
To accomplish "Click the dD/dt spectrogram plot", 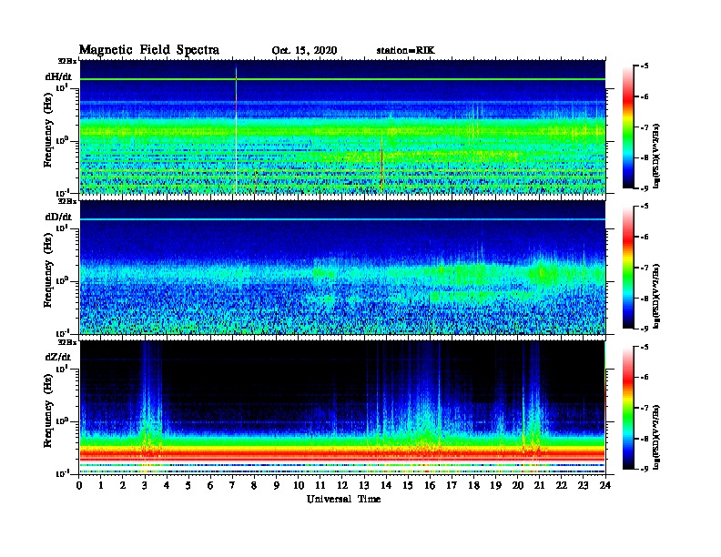I will coord(342,268).
